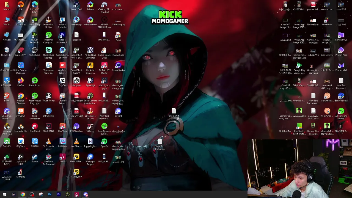
Task: Select the Stream Deck desktop icon
Action: tap(76, 6)
